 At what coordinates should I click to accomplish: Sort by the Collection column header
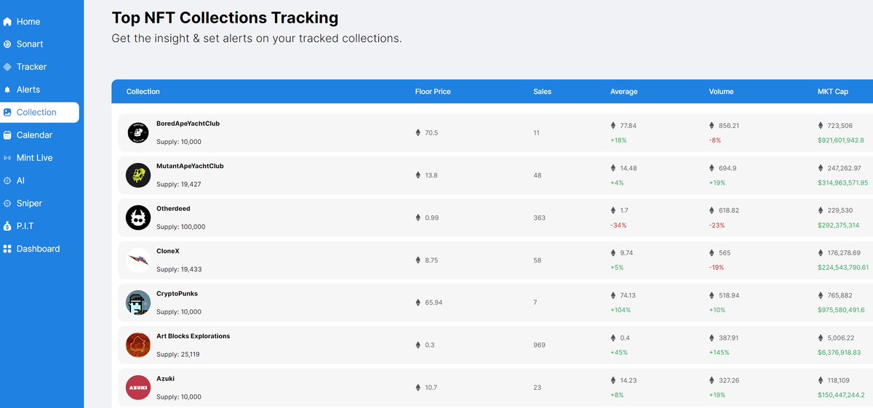143,92
